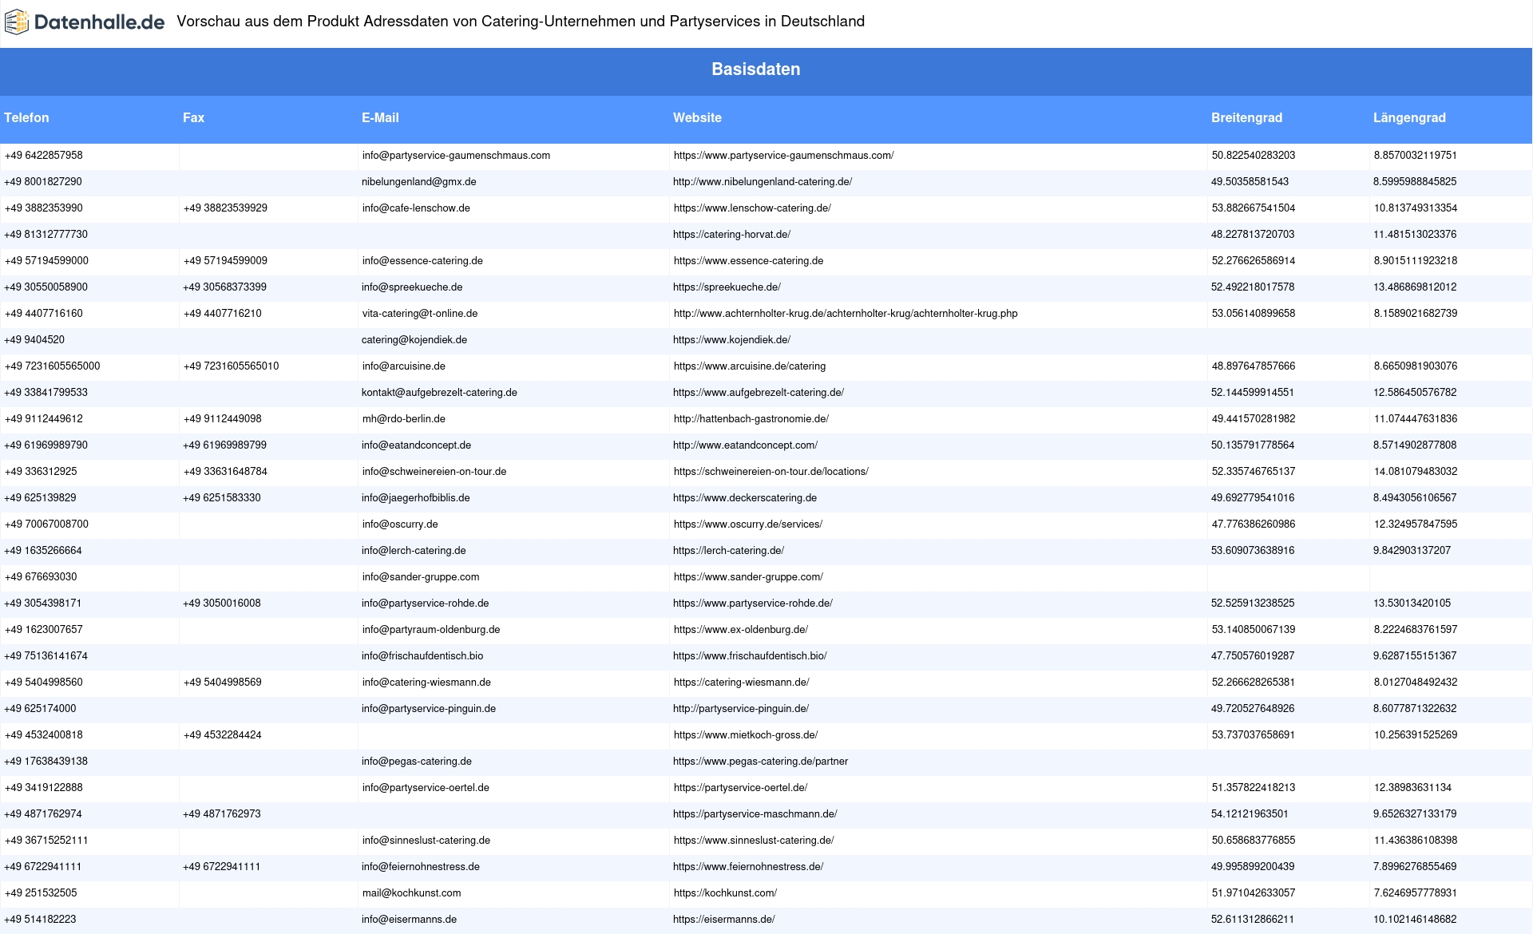Click email info@sander-gruppe.com
The width and height of the screenshot is (1533, 934).
[421, 577]
